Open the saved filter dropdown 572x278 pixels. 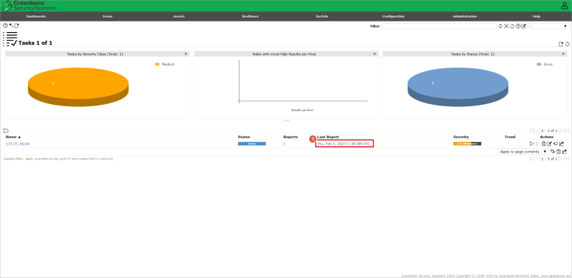548,26
